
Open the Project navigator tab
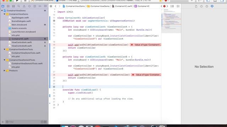pos(3,6)
